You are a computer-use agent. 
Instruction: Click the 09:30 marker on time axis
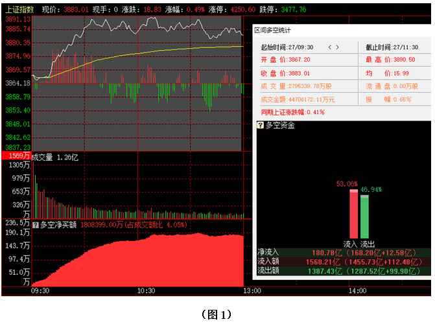click(40, 292)
